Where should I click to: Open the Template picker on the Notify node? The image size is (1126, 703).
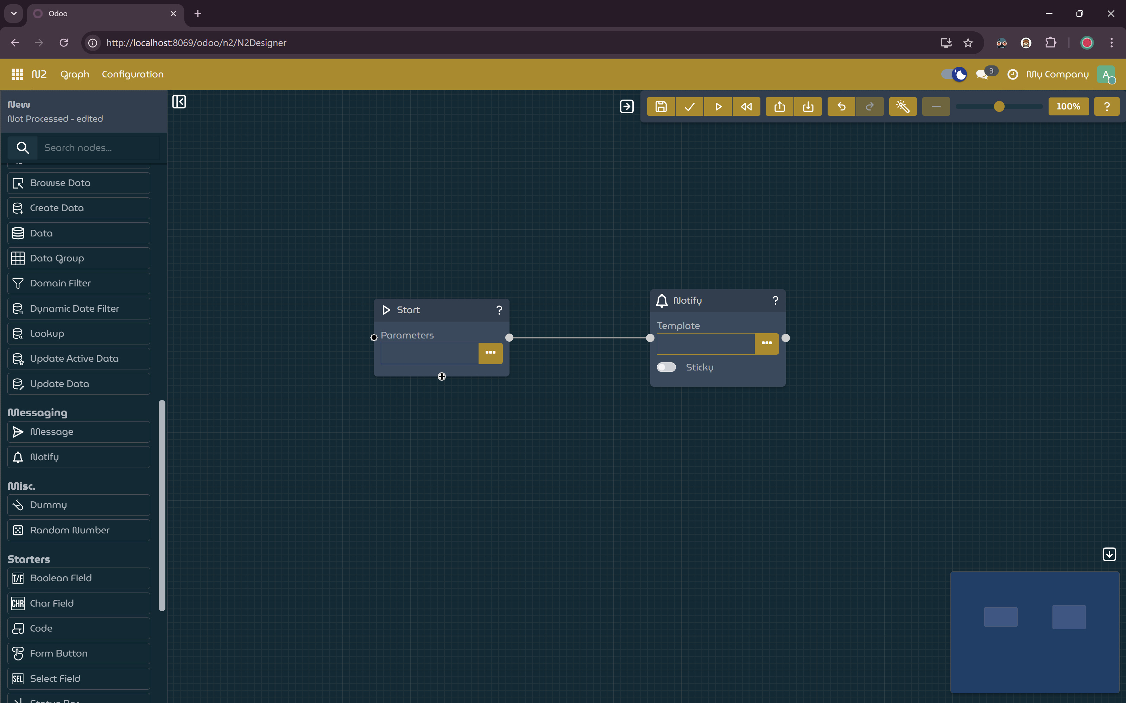(x=766, y=344)
